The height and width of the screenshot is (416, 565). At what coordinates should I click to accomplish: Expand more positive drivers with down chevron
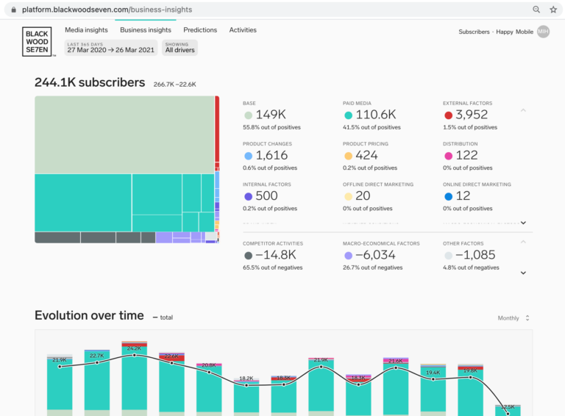523,223
